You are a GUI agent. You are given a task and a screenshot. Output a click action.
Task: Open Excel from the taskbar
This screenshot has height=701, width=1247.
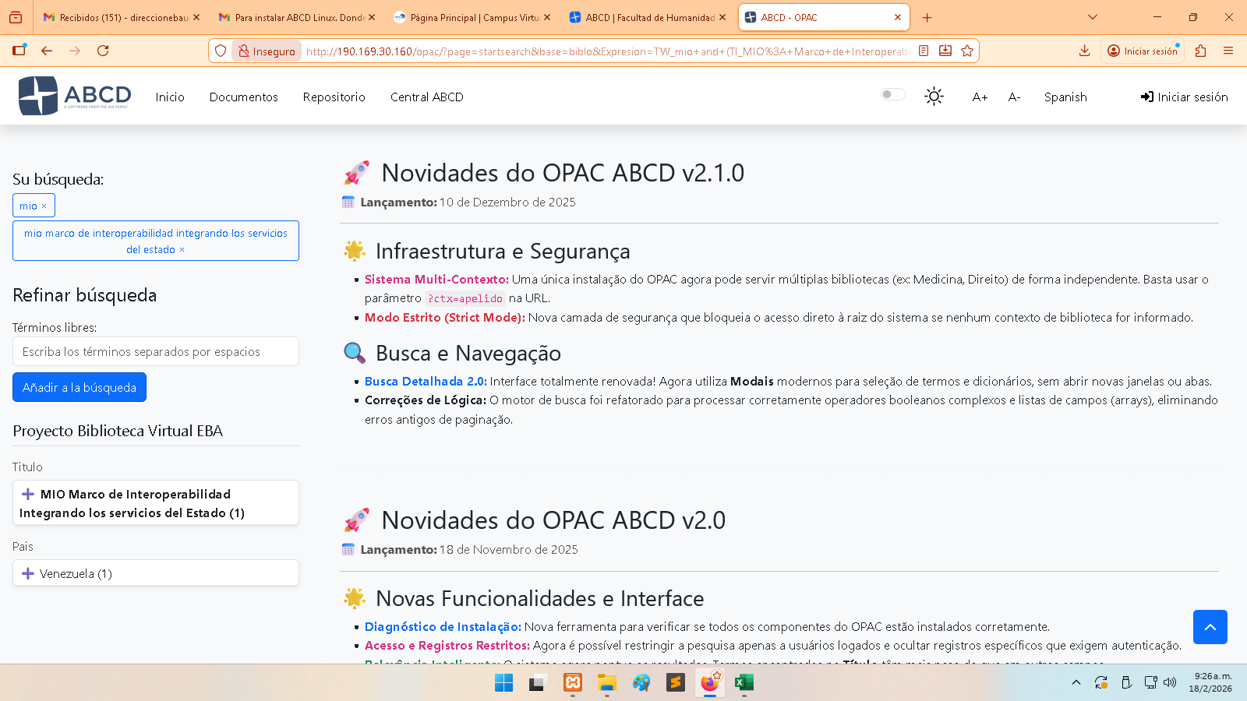[x=744, y=683]
